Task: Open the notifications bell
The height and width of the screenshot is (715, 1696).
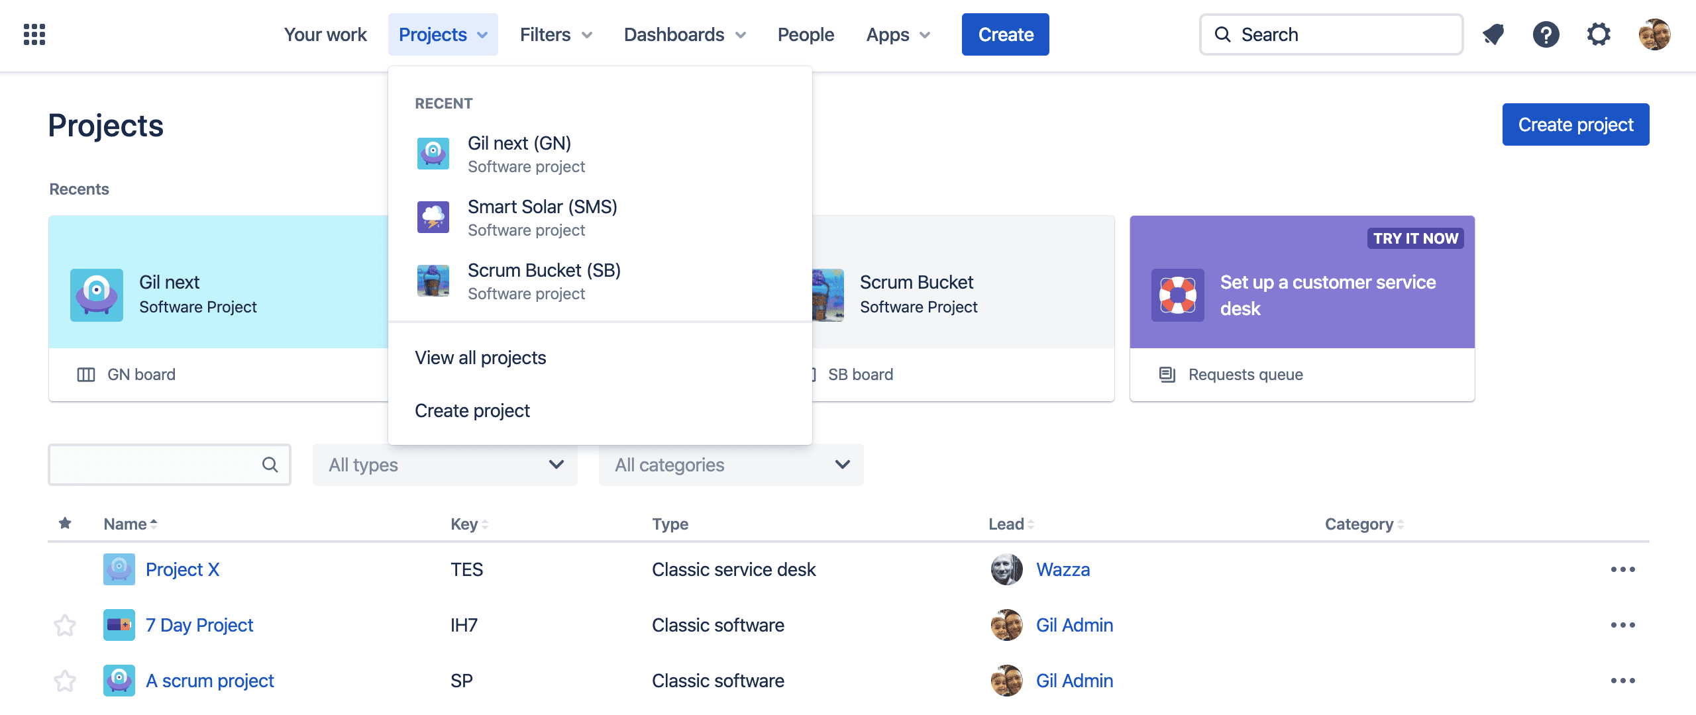Action: 1494,34
